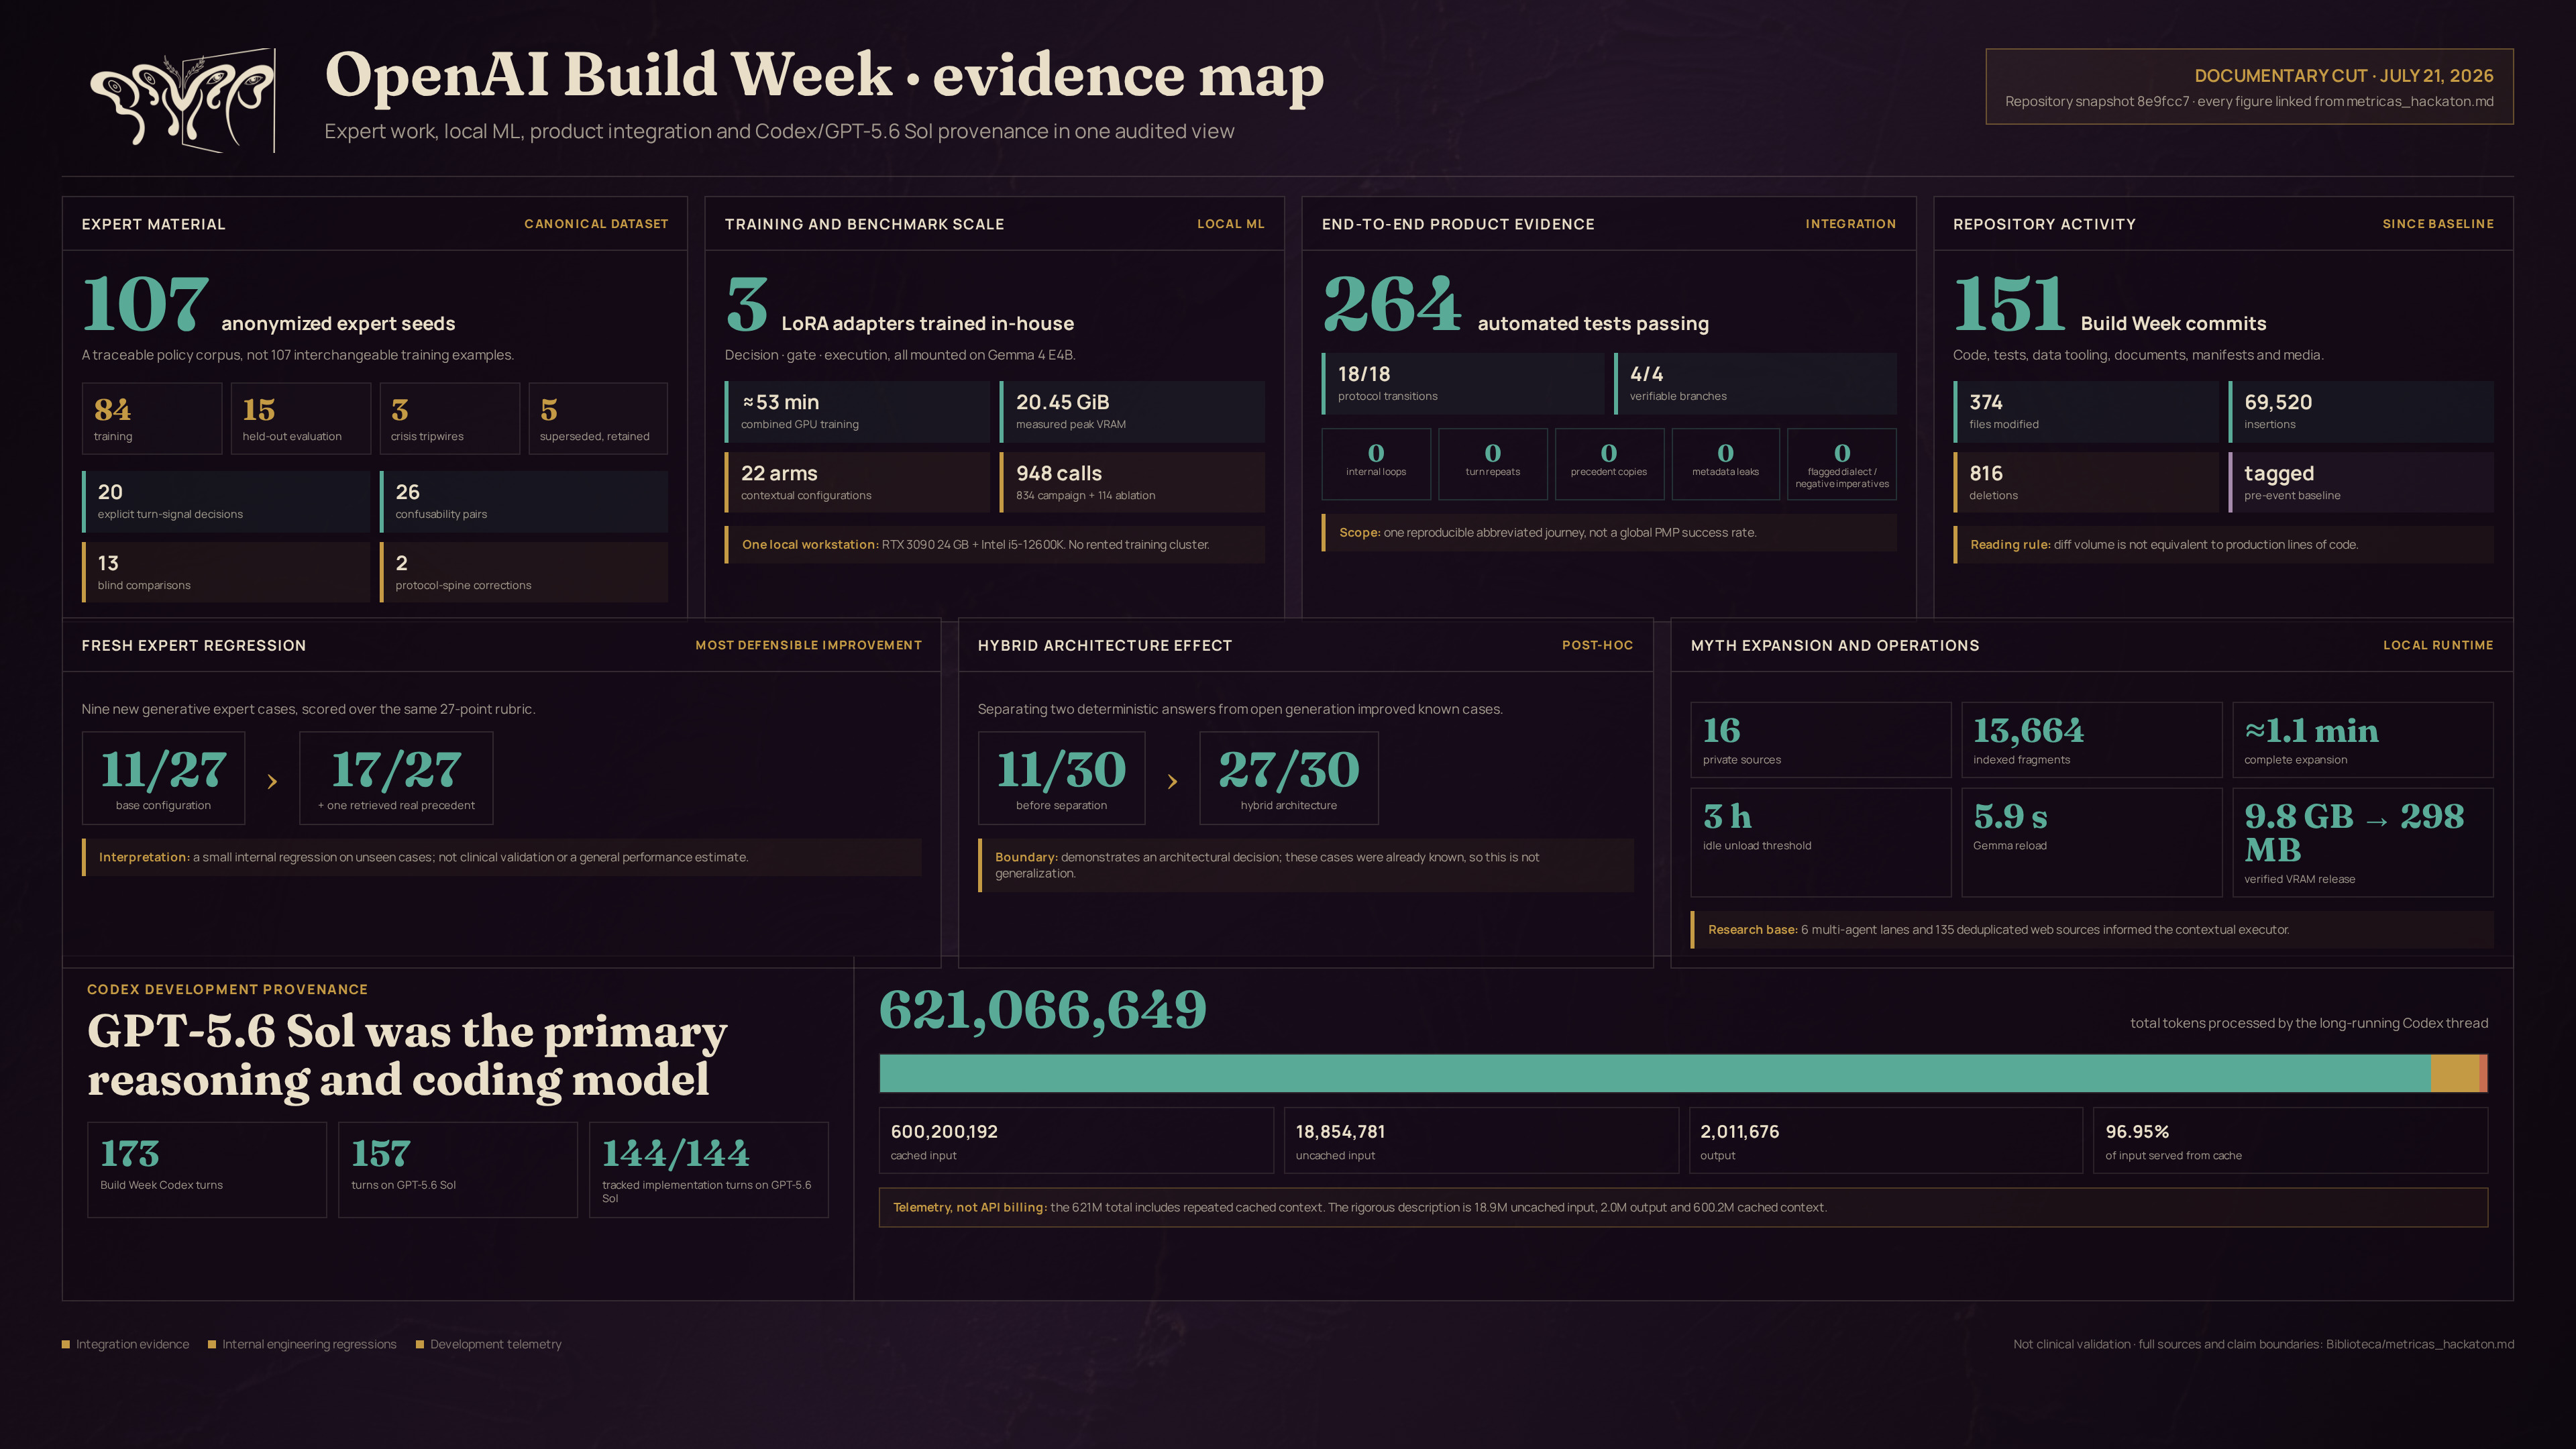Click the CANONICAL DATASET tag

click(x=596, y=224)
